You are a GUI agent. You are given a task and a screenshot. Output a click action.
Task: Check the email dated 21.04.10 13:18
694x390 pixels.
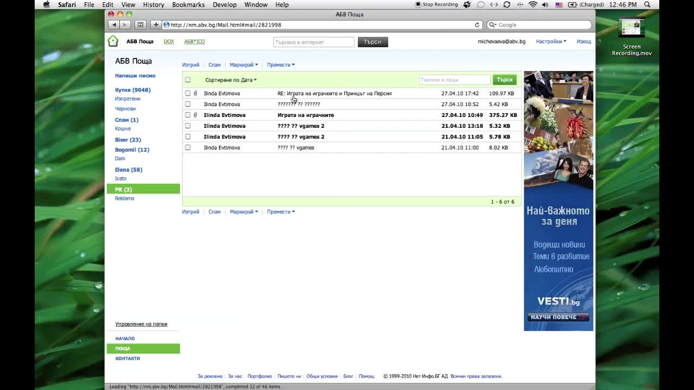188,126
